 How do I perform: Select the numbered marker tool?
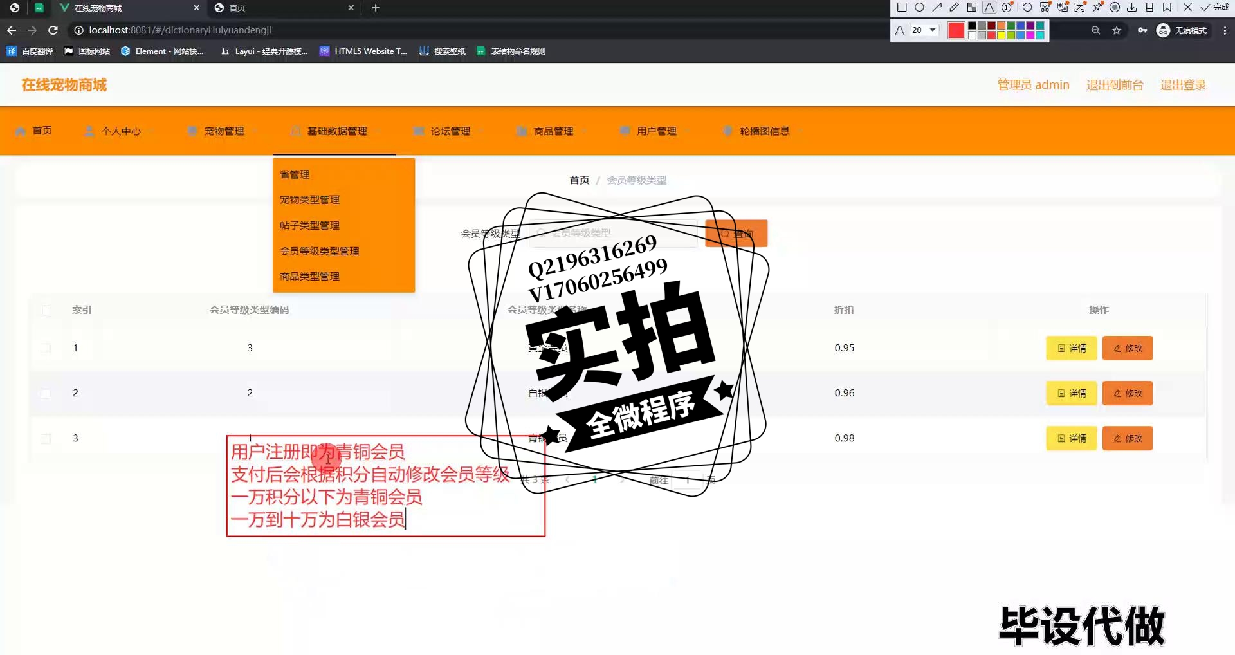(x=1007, y=7)
